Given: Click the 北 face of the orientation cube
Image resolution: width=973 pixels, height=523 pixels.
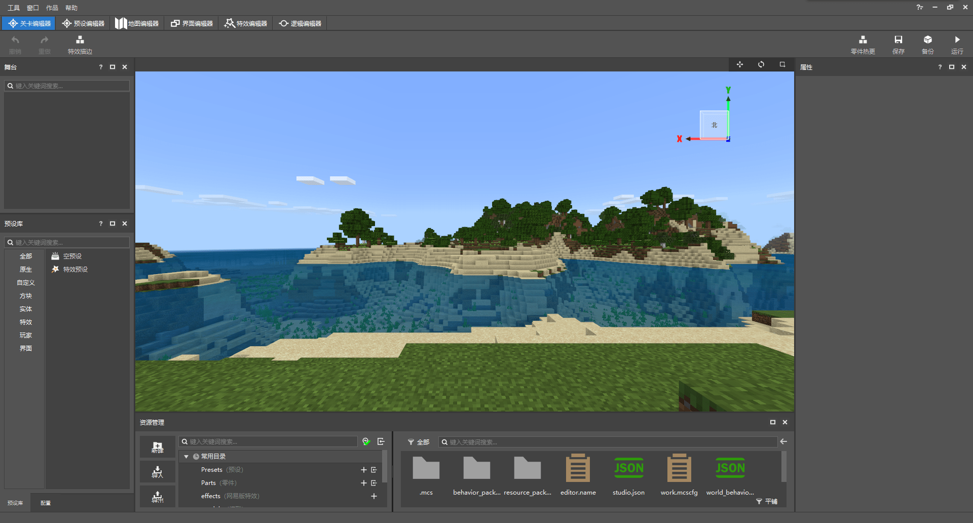Looking at the screenshot, I should [x=714, y=125].
